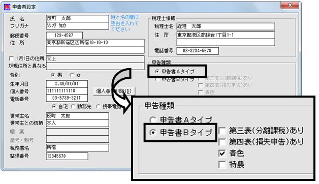Click the 税理士 電話番号 field 03-3234-5678

pyautogui.click(x=198, y=51)
